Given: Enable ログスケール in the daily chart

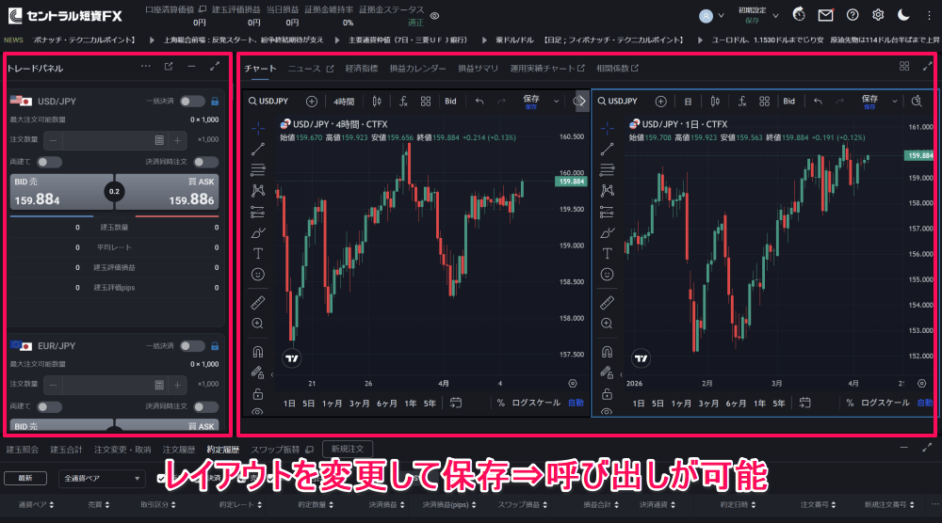Looking at the screenshot, I should (x=885, y=403).
